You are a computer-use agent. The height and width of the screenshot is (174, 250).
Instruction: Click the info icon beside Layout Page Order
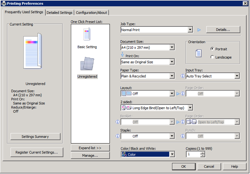[183, 93]
